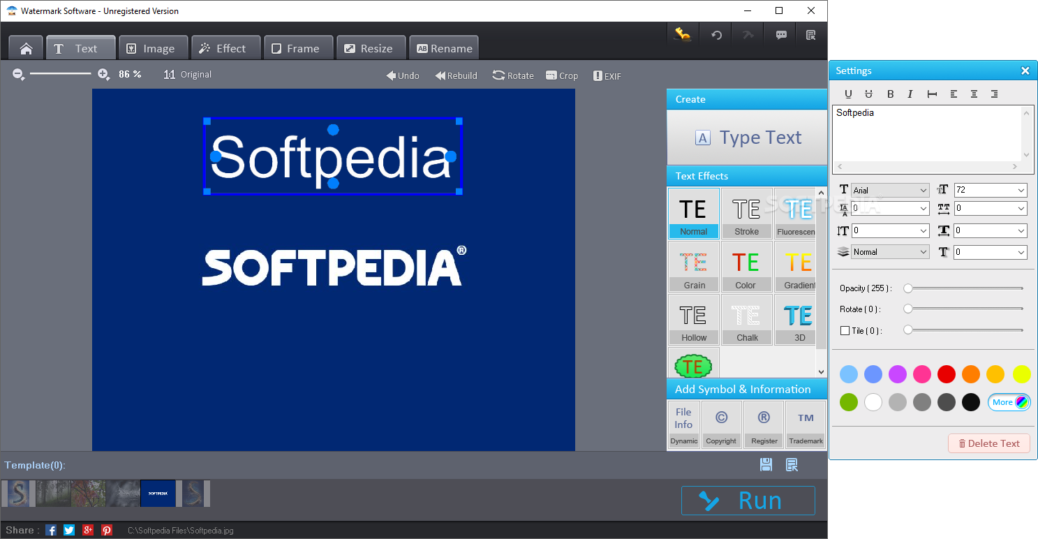Click the zoom in magnifier icon
The height and width of the screenshot is (539, 1038).
(103, 74)
